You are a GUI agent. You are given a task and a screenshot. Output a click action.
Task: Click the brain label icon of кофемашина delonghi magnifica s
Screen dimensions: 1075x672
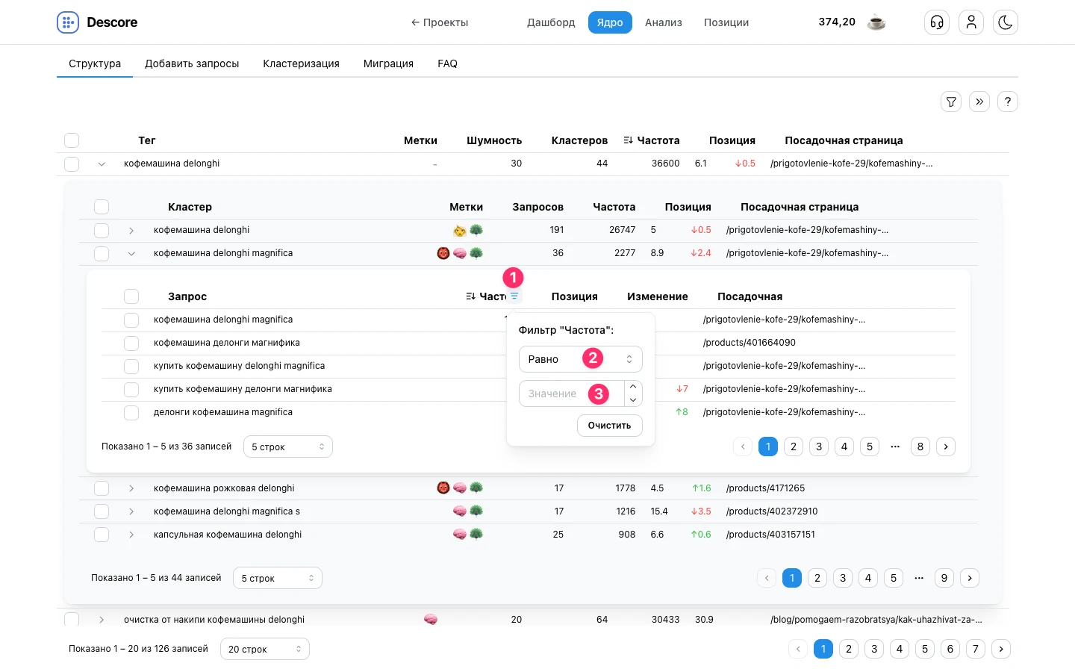(x=460, y=511)
